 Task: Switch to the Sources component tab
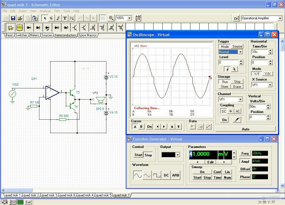pyautogui.click(x=47, y=35)
